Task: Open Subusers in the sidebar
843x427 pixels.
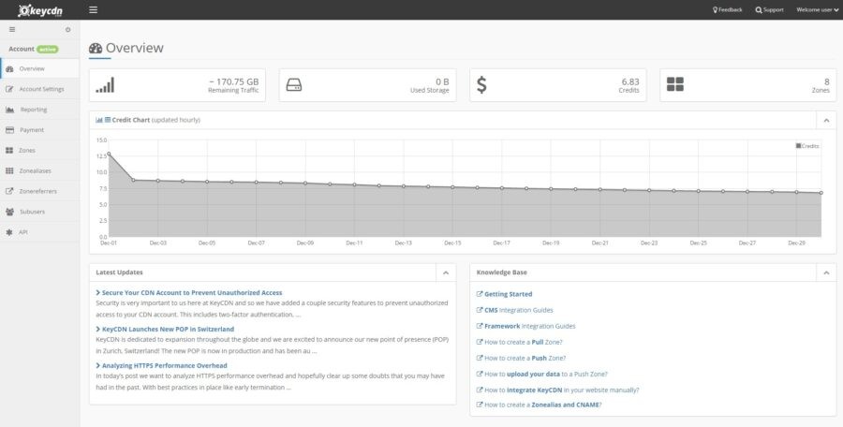Action: click(39, 212)
